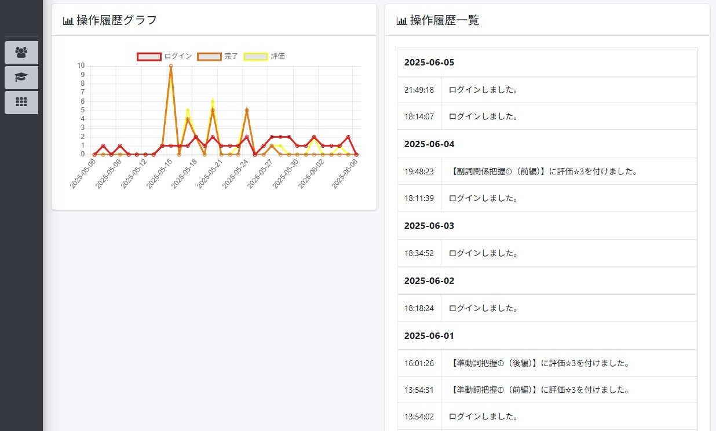Viewport: 716px width, 431px height.
Task: Click the 準動詞把握①(後編) rating entry
Action: coord(539,363)
